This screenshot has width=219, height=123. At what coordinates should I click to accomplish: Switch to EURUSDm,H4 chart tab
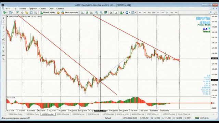(x=63, y=114)
